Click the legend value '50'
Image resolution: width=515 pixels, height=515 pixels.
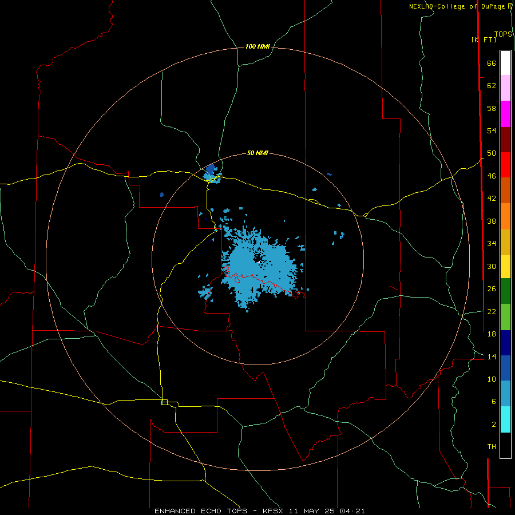[x=492, y=153]
